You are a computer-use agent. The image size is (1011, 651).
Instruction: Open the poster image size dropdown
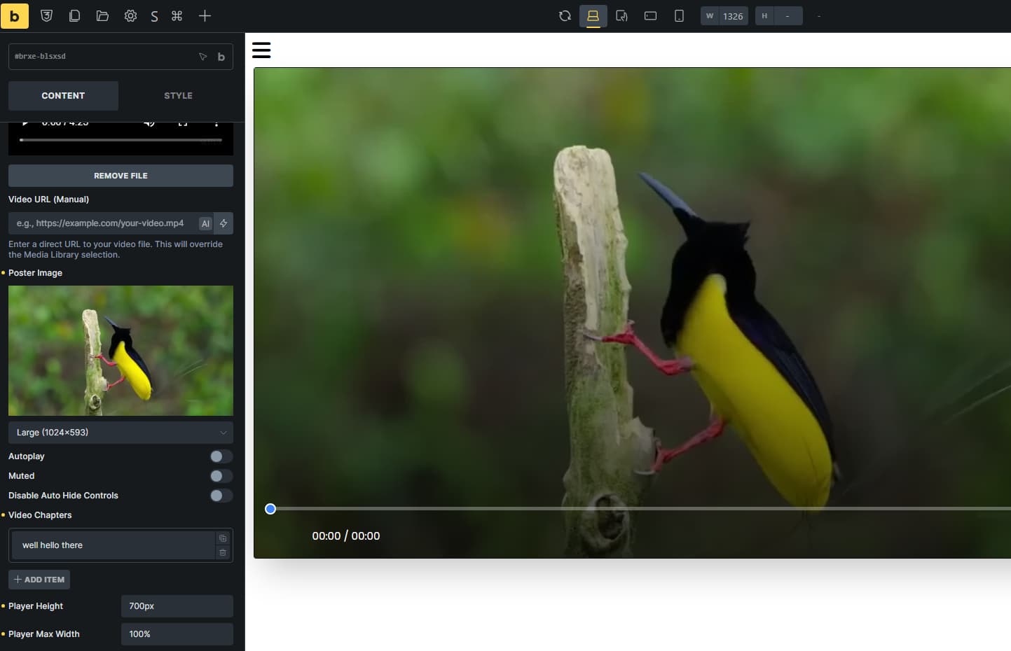(x=121, y=433)
